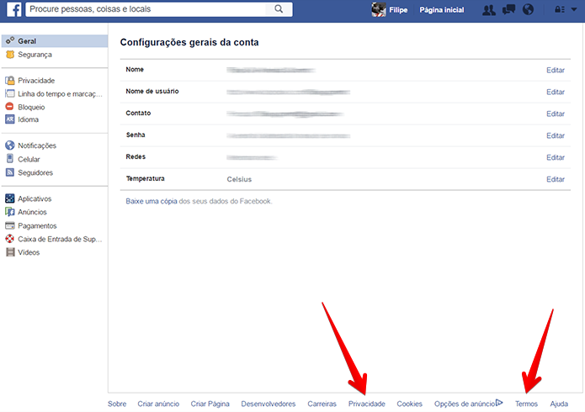The width and height of the screenshot is (585, 412).
Task: Edit the Temperatura row
Action: [x=556, y=179]
